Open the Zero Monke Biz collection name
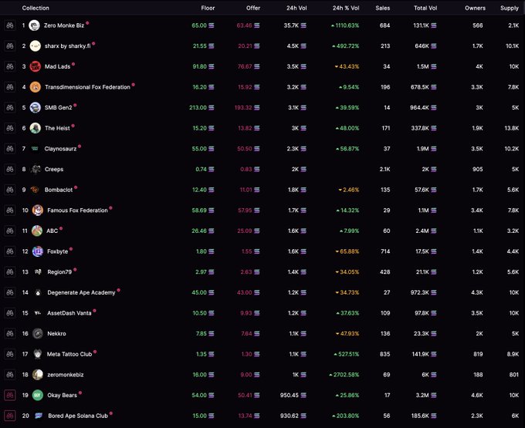 [x=64, y=25]
